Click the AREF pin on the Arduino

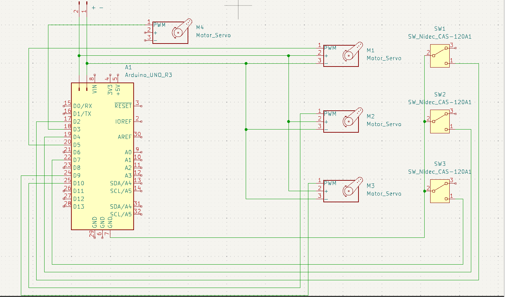click(125, 137)
